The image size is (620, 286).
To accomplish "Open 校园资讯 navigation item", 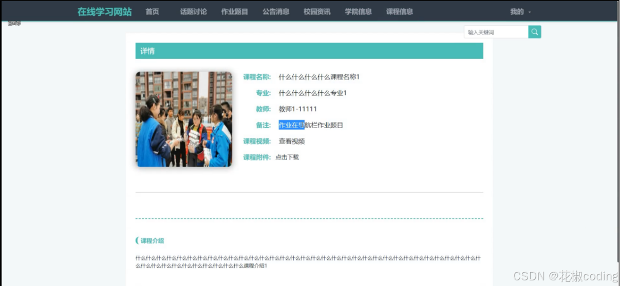I will (x=317, y=12).
